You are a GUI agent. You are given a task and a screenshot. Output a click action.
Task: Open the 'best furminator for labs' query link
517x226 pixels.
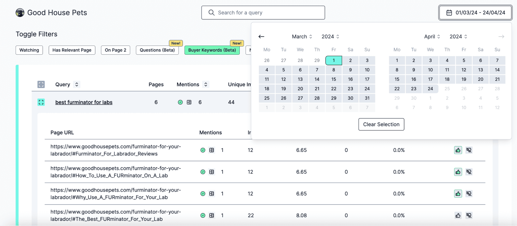tap(84, 102)
